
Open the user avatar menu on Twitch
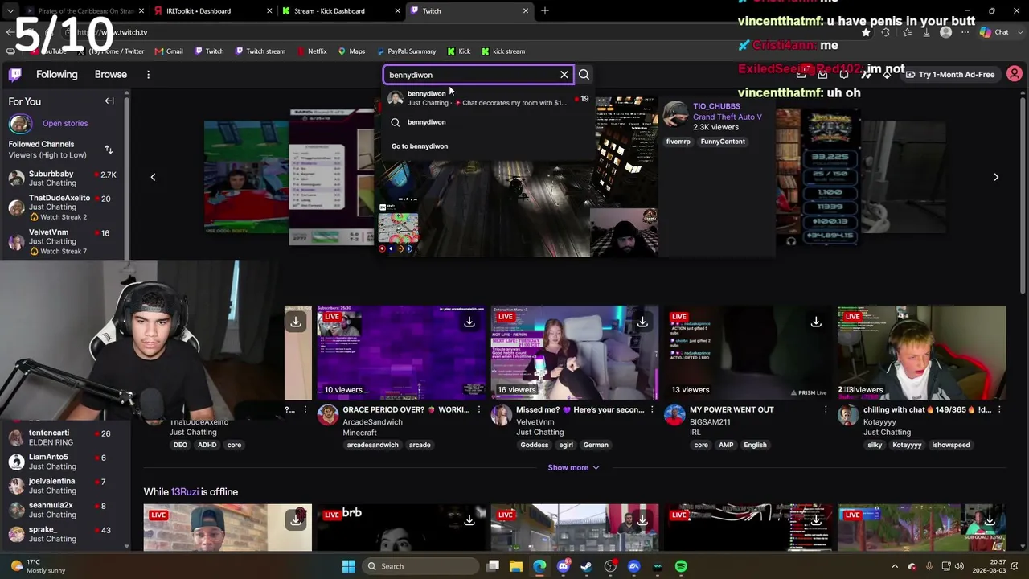(1015, 75)
